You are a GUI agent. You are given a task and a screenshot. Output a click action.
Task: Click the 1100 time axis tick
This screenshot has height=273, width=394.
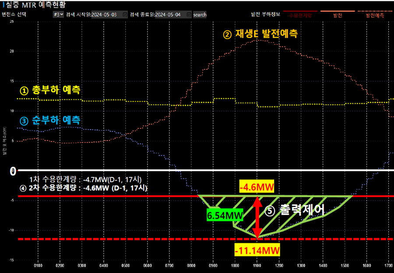point(257,265)
